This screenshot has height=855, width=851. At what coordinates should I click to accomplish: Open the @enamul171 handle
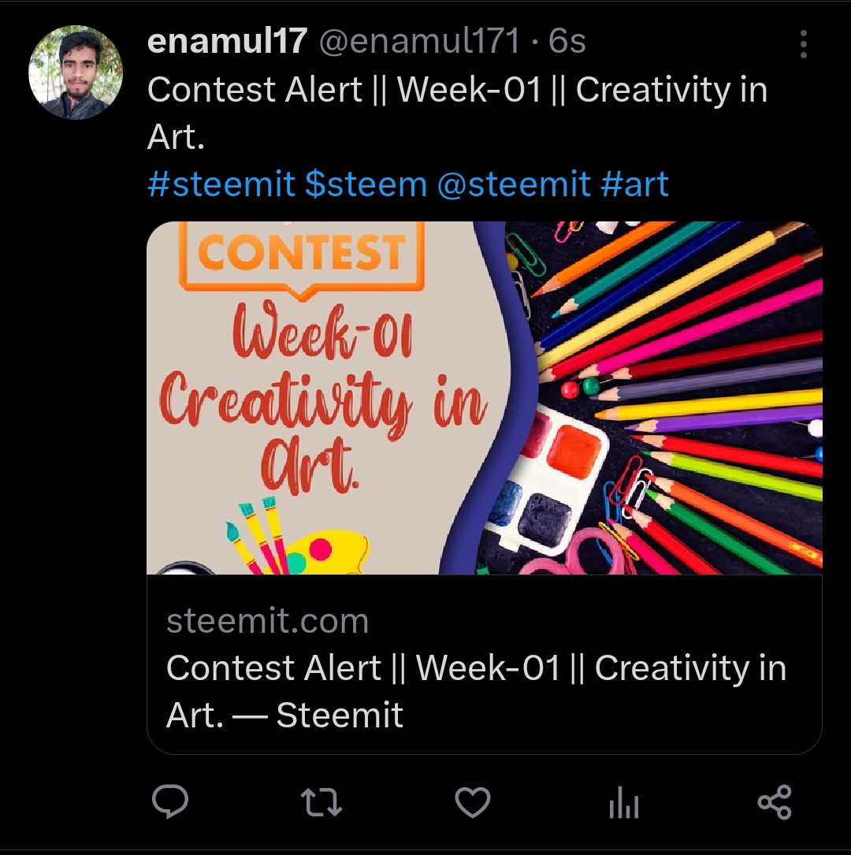[x=419, y=41]
